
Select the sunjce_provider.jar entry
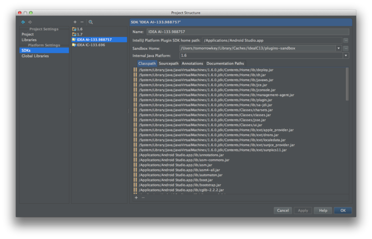(239, 145)
